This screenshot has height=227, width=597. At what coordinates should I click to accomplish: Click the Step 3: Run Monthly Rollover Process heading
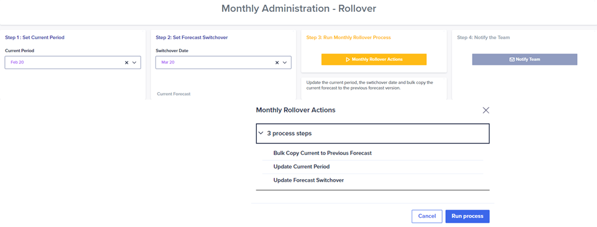click(348, 37)
